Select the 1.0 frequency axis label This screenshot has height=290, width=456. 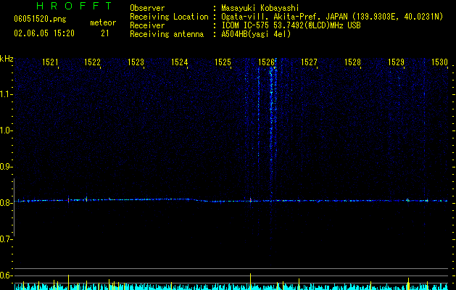[7, 130]
